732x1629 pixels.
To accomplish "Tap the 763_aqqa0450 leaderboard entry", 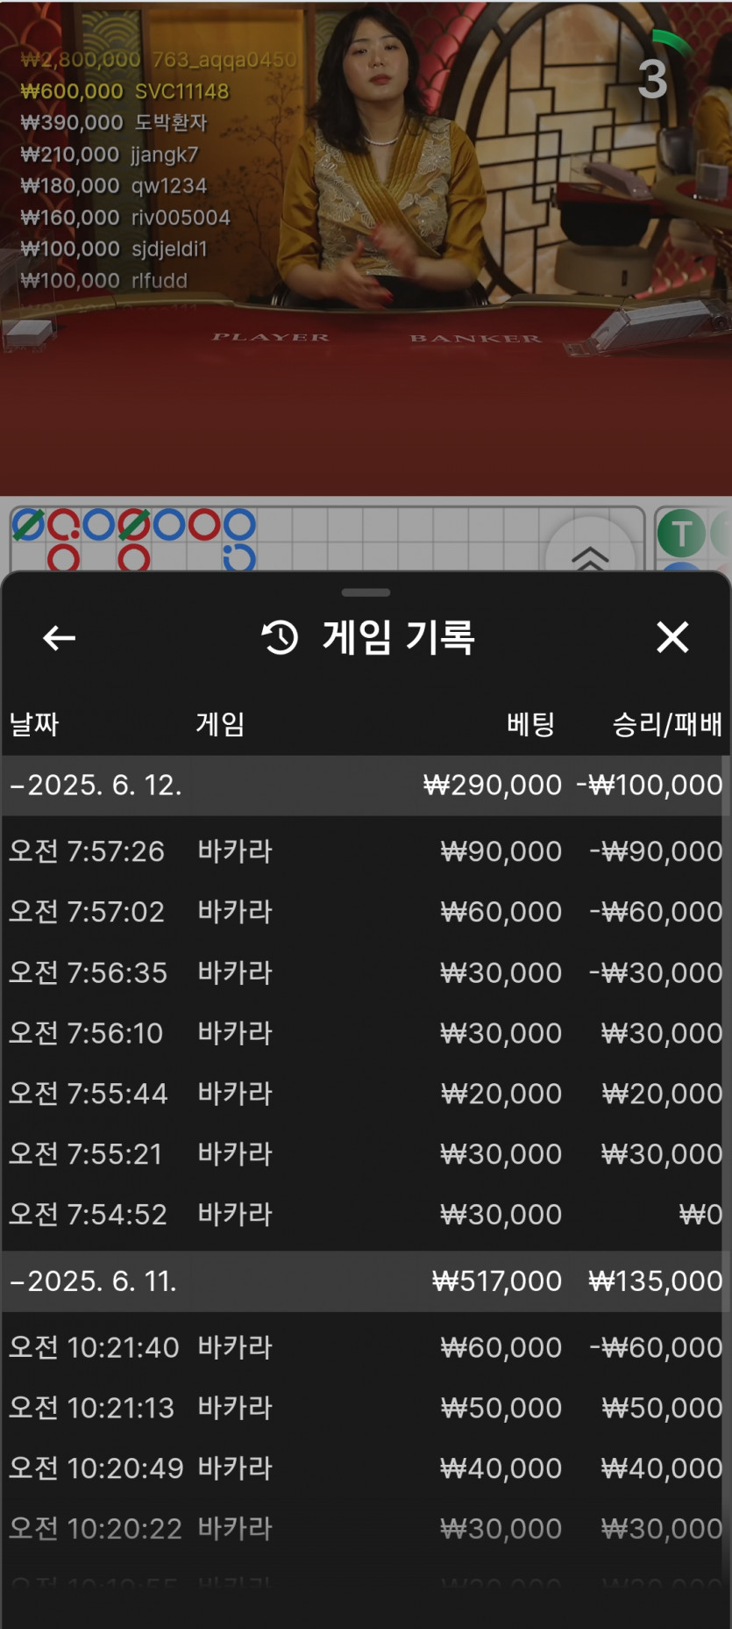I will coord(159,60).
